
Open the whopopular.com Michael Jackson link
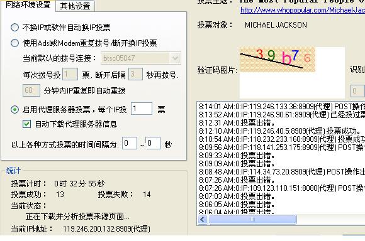pyautogui.click(x=303, y=10)
